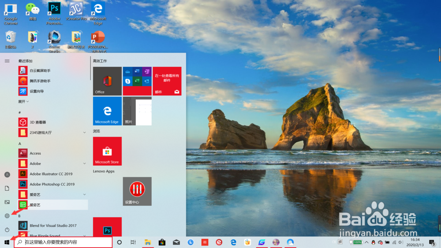441x248 pixels.
Task: Expand the recently added list via 展开
Action: click(x=23, y=102)
